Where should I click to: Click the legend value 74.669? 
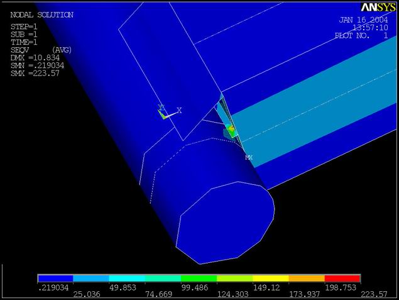tap(159, 294)
